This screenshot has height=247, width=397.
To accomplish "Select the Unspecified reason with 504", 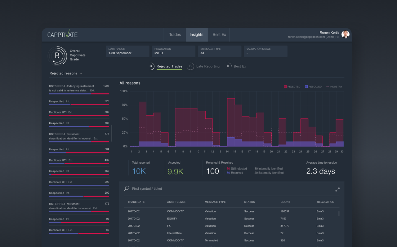I will [x=79, y=150].
